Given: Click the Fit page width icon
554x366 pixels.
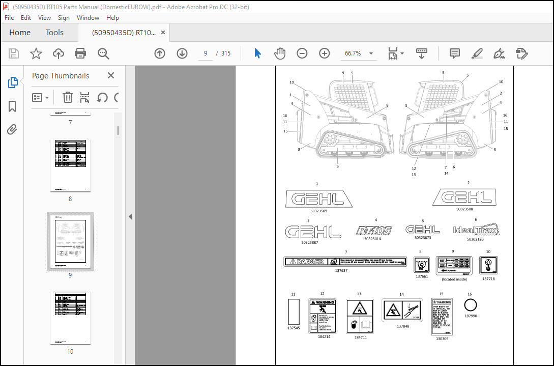Looking at the screenshot, I should (x=393, y=53).
